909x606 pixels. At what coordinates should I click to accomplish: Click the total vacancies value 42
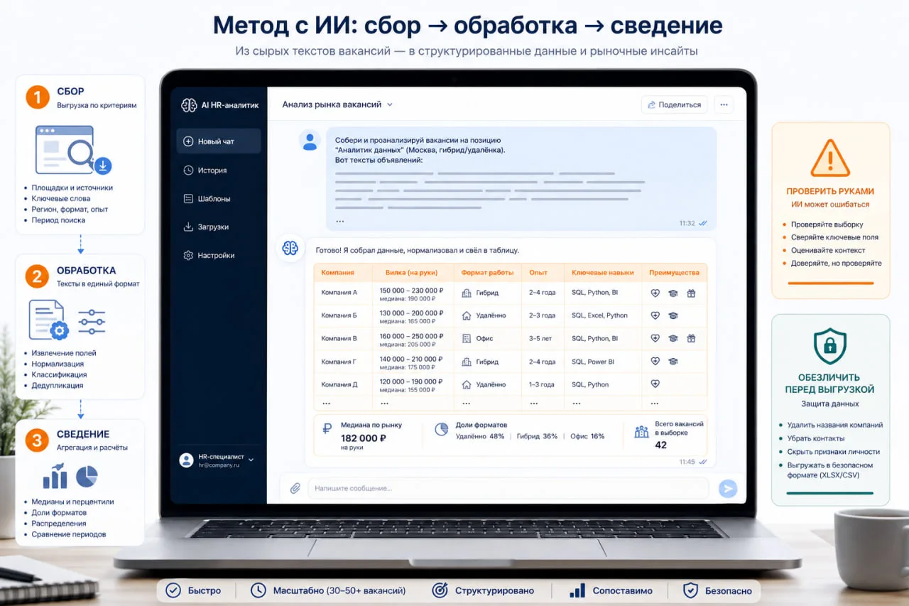pyautogui.click(x=661, y=445)
